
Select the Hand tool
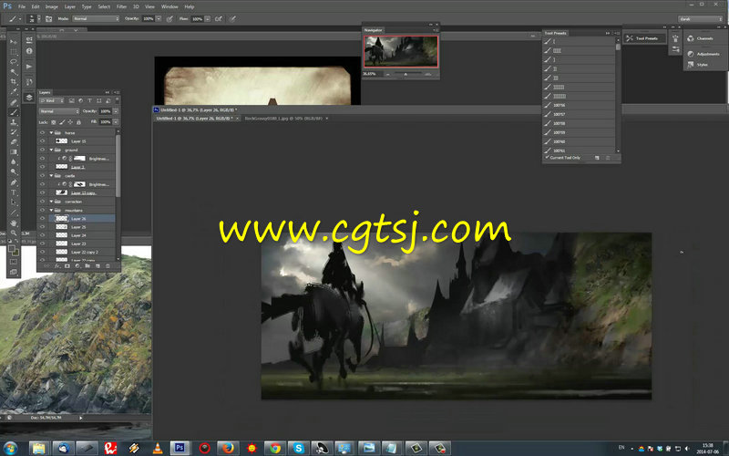click(14, 223)
